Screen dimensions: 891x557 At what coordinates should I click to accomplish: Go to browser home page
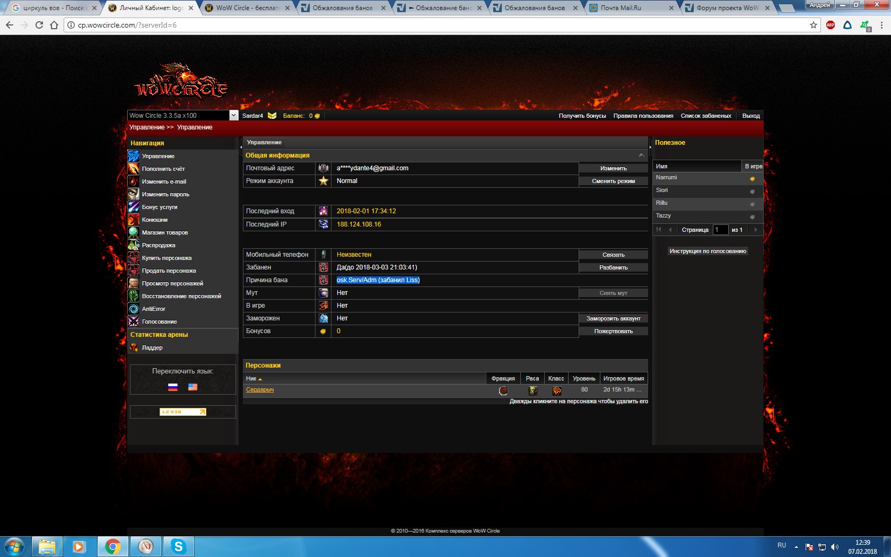54,25
